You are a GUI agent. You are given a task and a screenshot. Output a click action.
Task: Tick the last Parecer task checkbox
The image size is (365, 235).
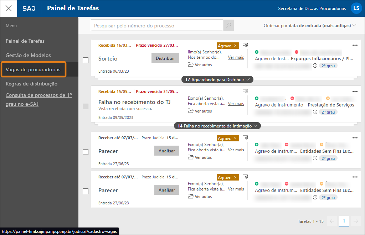tap(86, 191)
